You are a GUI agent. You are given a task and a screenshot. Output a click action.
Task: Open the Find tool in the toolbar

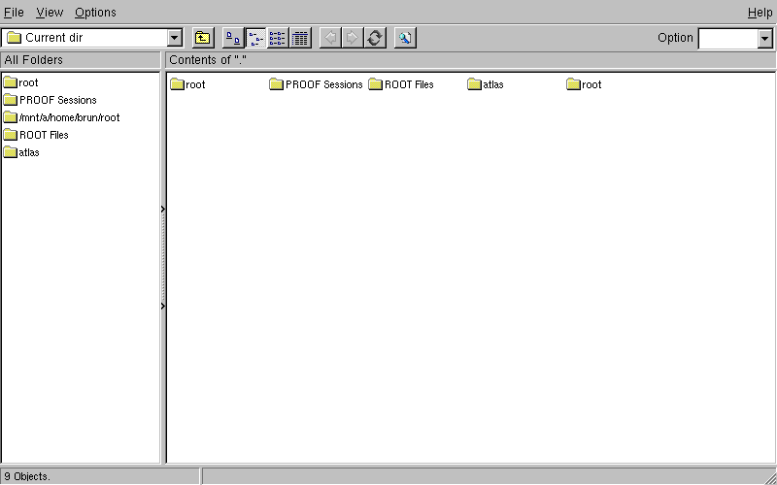tap(405, 38)
